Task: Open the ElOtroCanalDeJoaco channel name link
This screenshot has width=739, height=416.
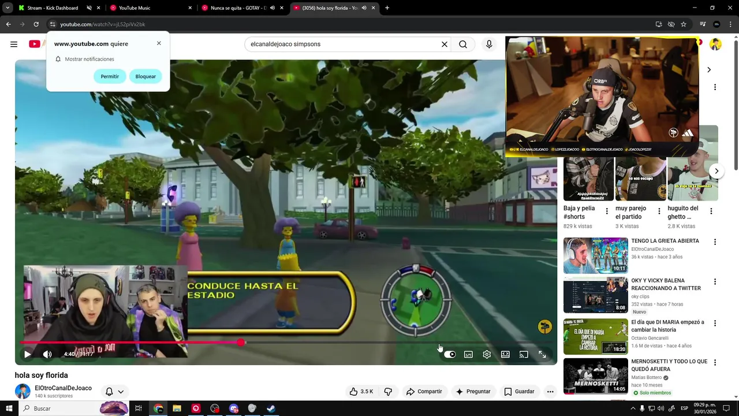Action: click(x=63, y=388)
